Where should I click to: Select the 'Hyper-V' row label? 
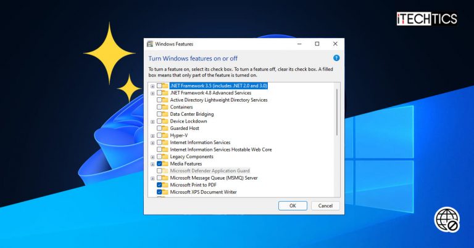pyautogui.click(x=178, y=135)
